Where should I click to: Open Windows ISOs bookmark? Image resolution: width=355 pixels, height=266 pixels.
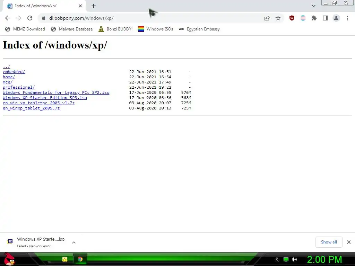(156, 29)
